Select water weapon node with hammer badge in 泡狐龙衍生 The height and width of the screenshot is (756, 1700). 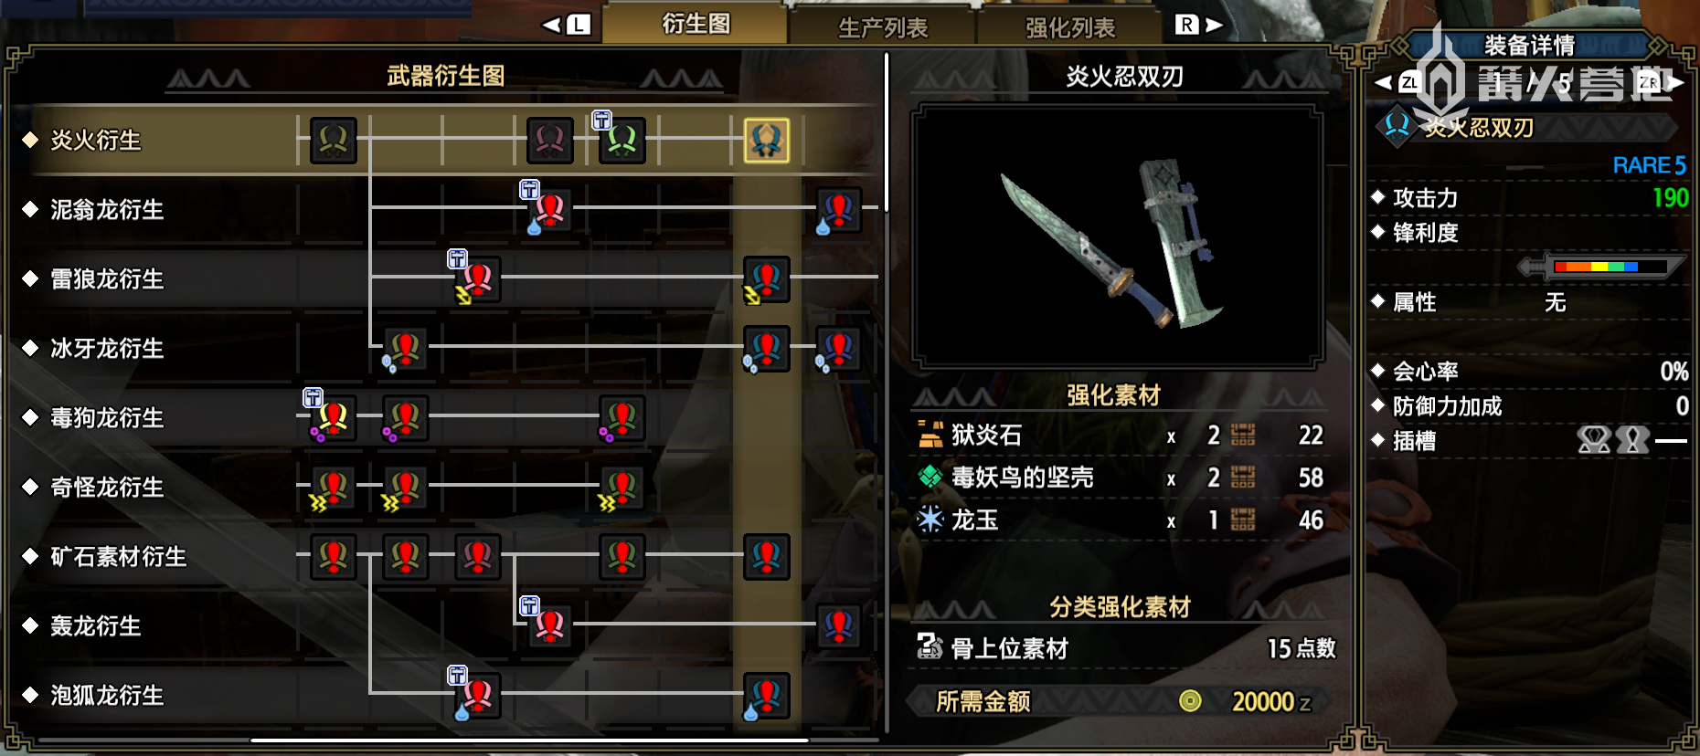(x=477, y=696)
